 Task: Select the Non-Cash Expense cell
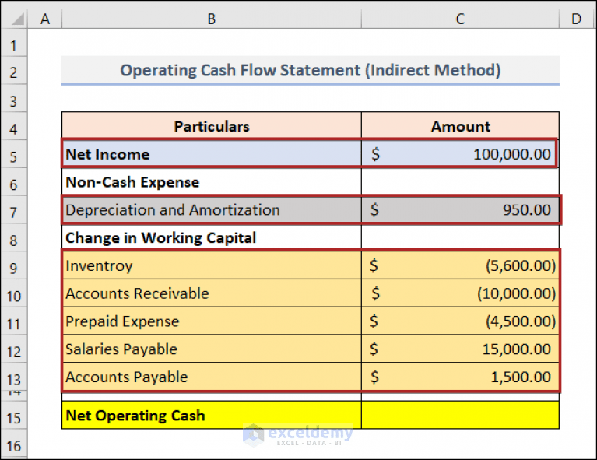(x=212, y=181)
